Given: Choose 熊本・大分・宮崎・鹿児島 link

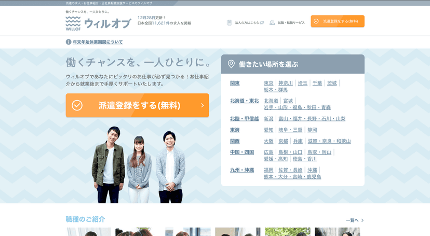Looking at the screenshot, I should tap(292, 177).
